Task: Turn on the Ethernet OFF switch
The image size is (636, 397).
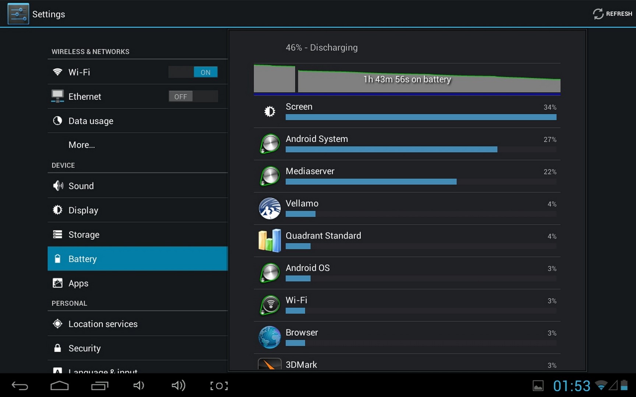Action: [x=193, y=96]
